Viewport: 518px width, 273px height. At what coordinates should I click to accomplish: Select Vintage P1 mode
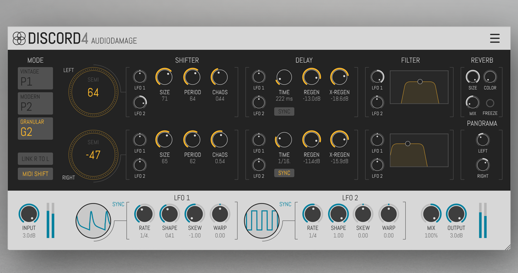coord(35,78)
